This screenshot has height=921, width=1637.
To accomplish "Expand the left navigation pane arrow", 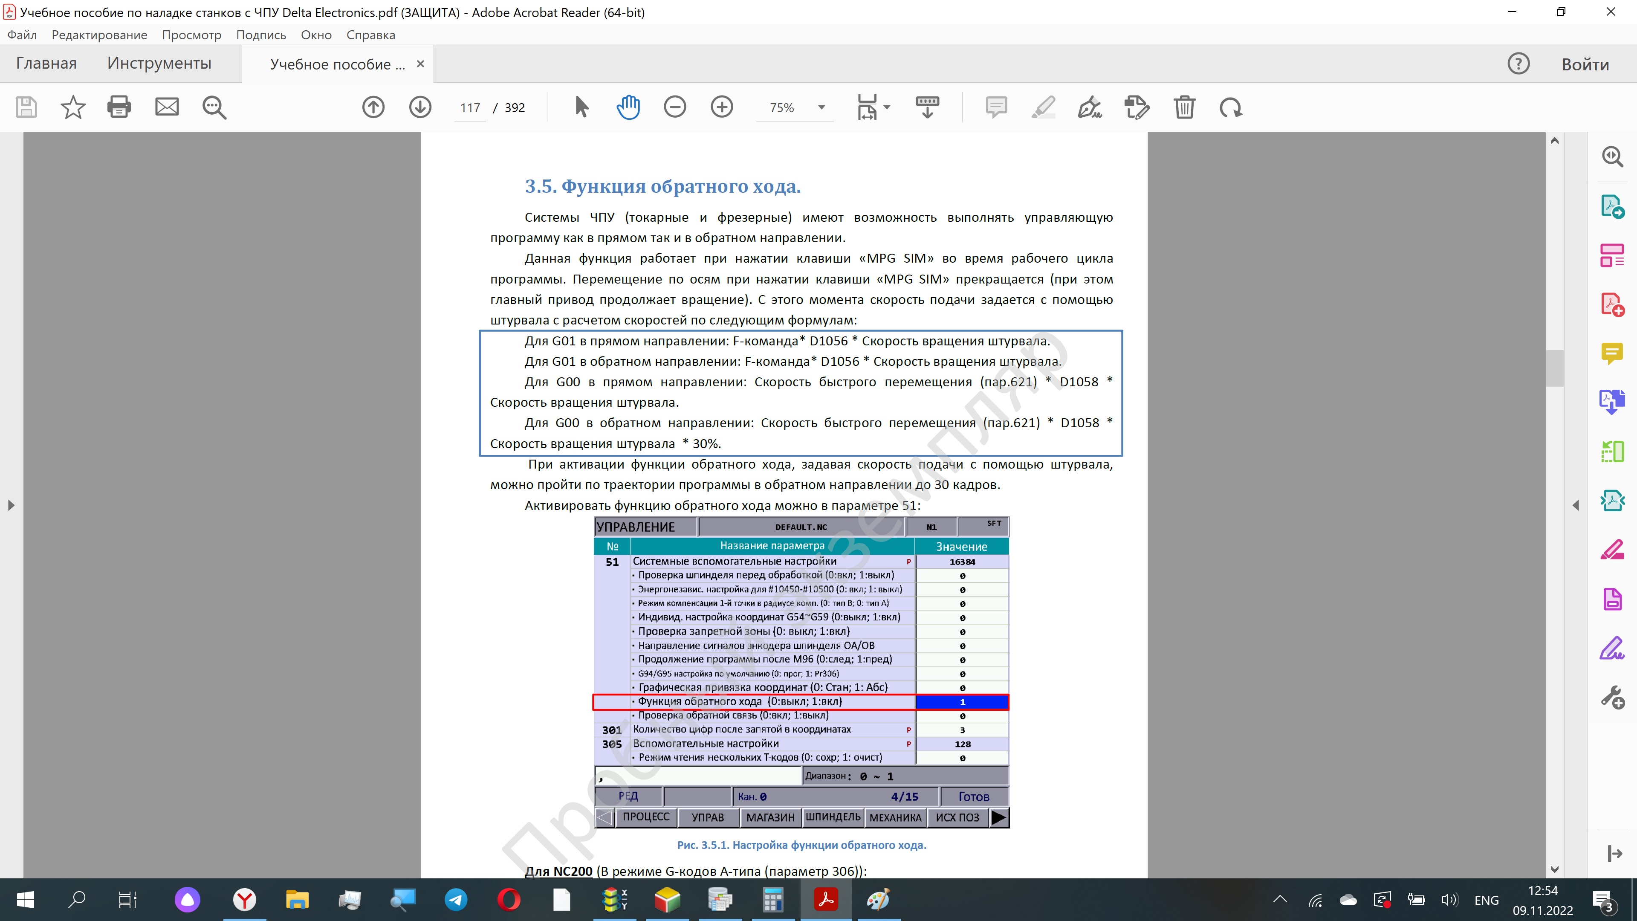I will tap(11, 505).
